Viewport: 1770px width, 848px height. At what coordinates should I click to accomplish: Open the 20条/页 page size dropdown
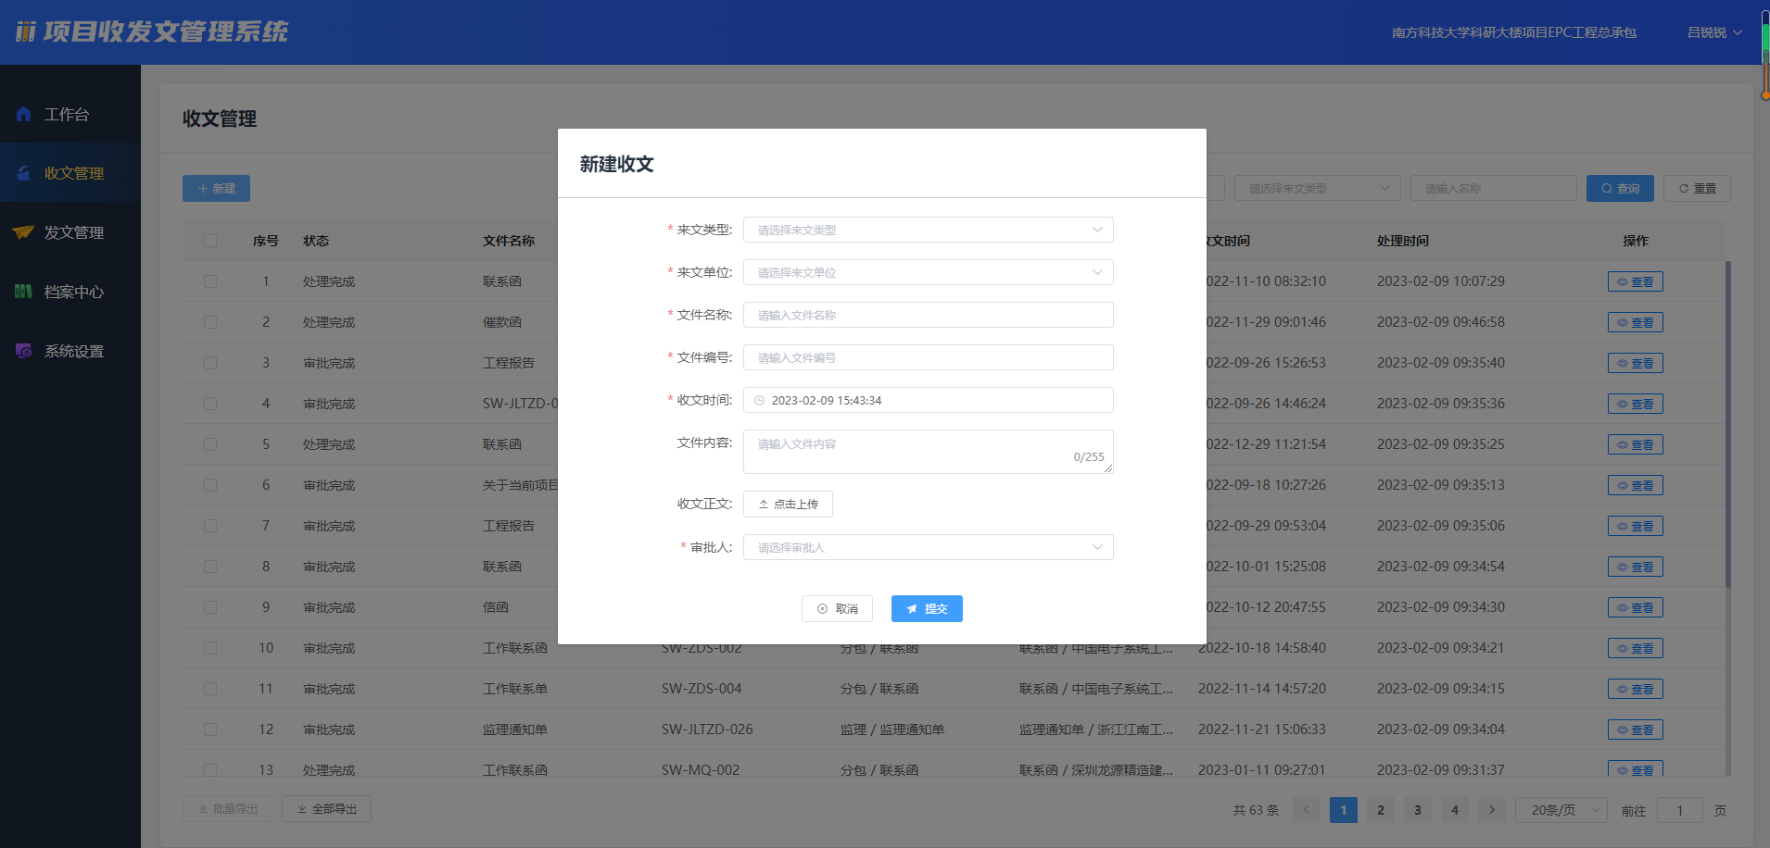[x=1561, y=810]
